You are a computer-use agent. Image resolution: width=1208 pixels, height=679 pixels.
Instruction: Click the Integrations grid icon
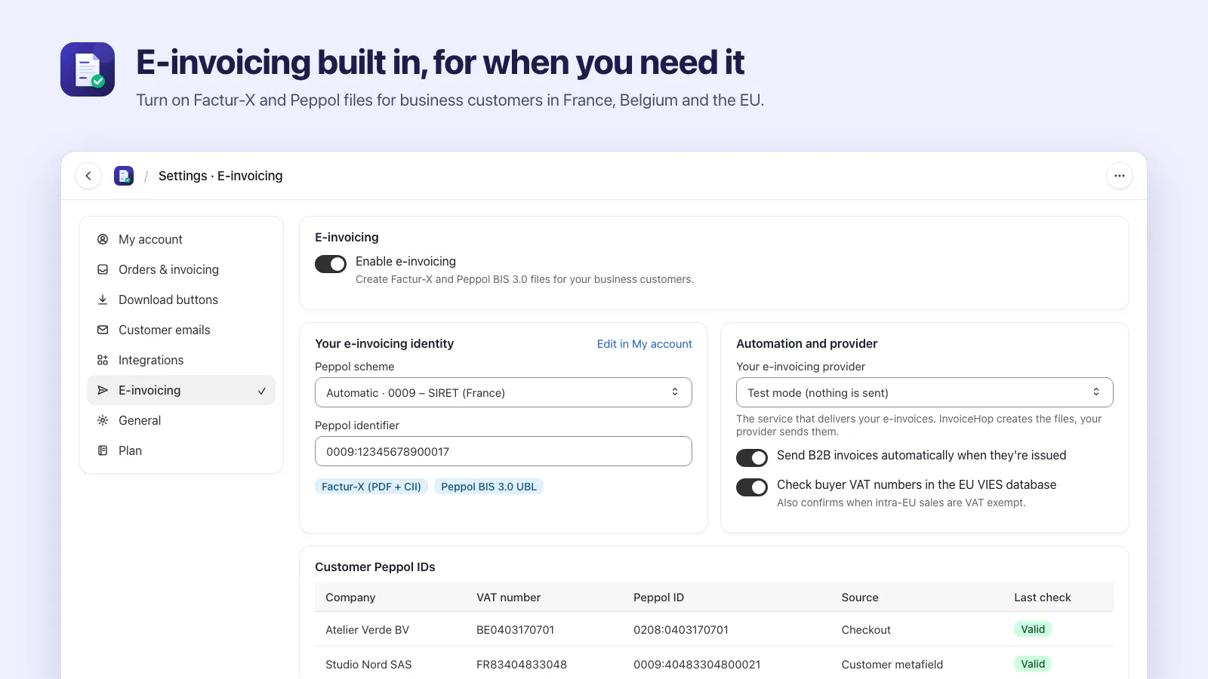[103, 360]
